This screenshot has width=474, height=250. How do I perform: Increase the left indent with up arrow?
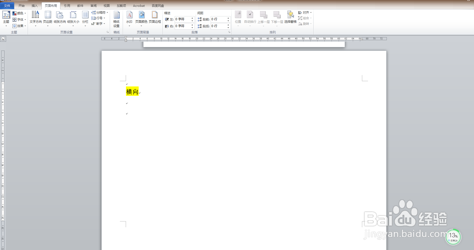click(x=192, y=18)
